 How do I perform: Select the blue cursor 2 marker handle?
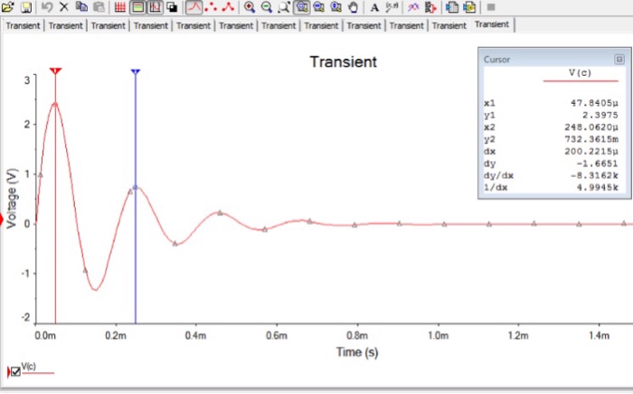click(x=136, y=71)
